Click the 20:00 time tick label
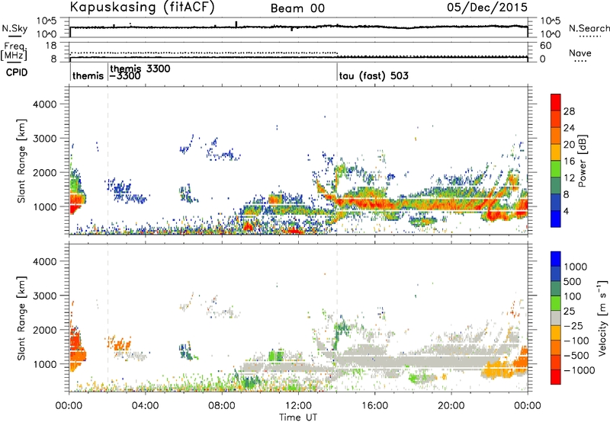Image resolution: width=610 pixels, height=422 pixels. click(x=451, y=406)
